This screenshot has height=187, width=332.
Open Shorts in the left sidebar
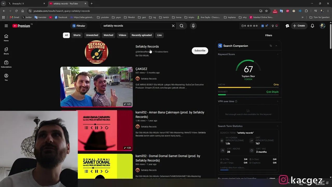(6, 51)
